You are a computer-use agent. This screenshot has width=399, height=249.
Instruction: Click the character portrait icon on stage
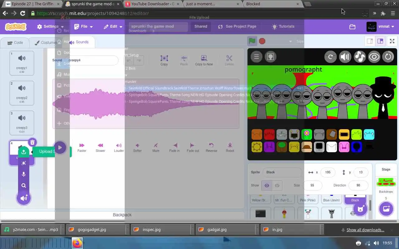pos(270,57)
